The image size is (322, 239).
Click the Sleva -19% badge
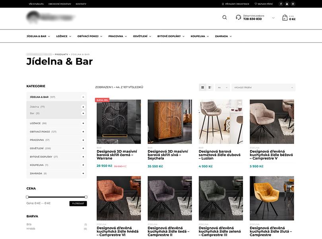click(102, 100)
